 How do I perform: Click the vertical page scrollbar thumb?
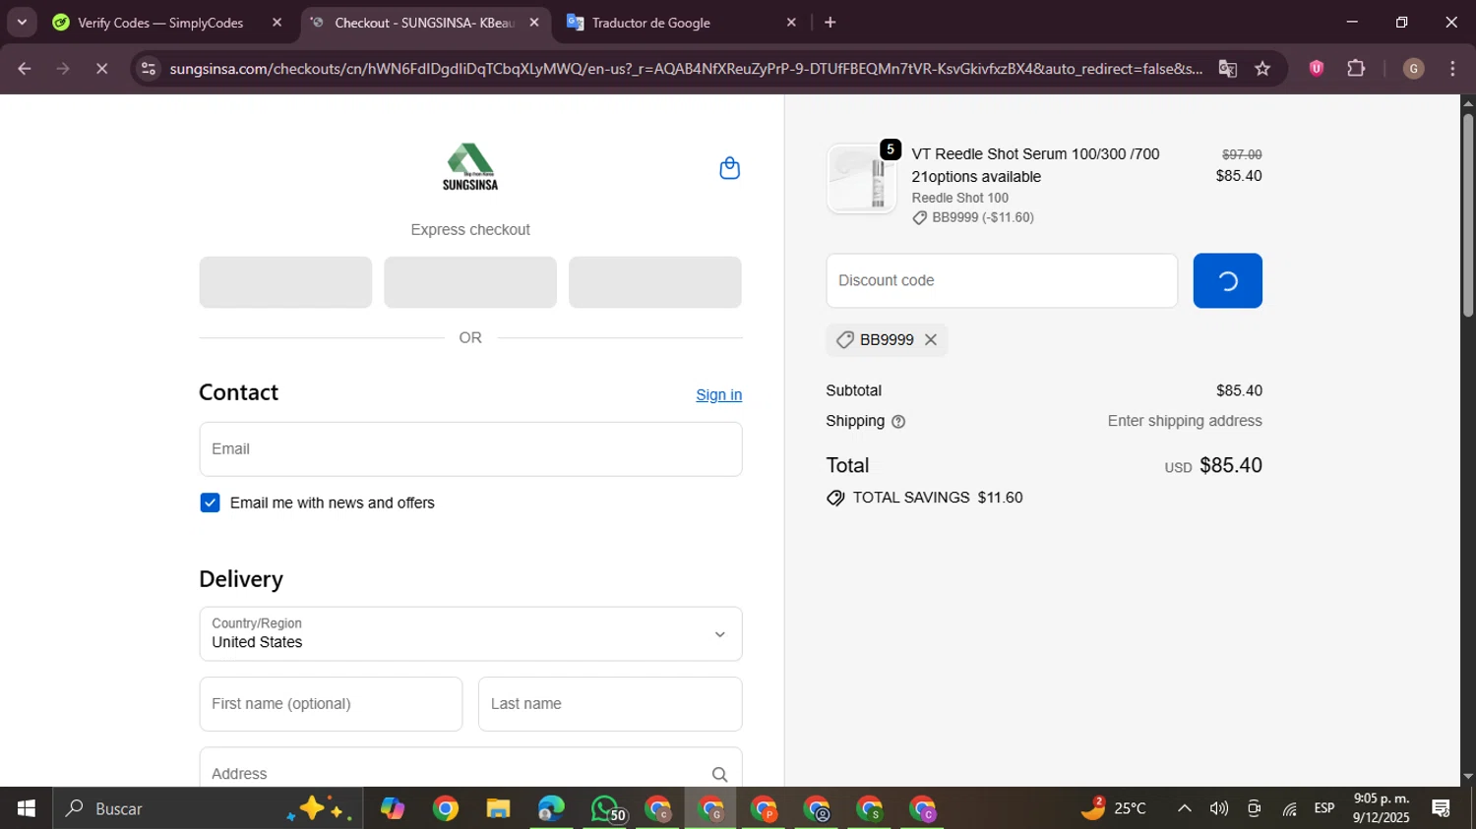coord(1468,215)
